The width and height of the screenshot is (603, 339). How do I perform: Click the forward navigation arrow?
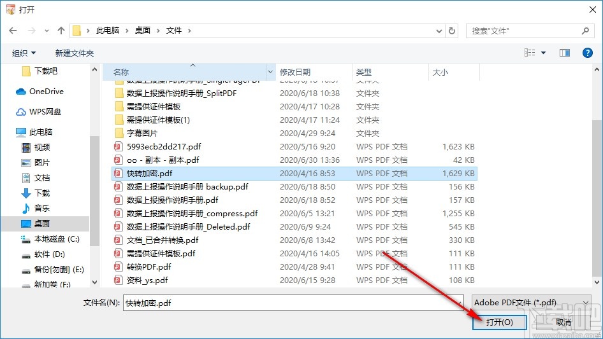pyautogui.click(x=32, y=31)
